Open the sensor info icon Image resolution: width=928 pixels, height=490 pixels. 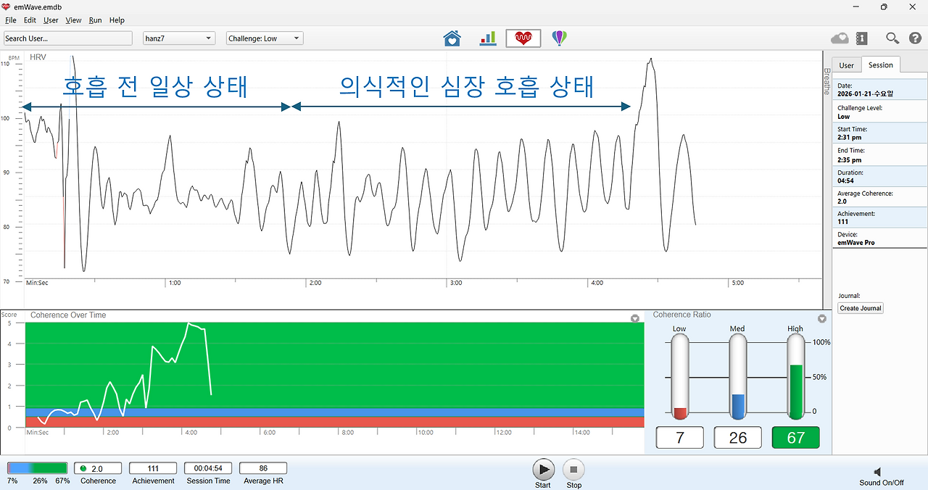(x=862, y=38)
